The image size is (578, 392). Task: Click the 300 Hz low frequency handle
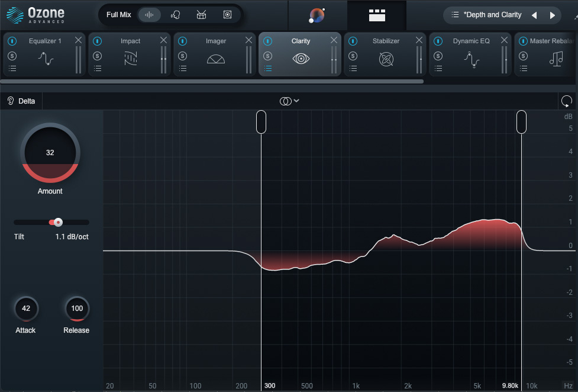261,122
